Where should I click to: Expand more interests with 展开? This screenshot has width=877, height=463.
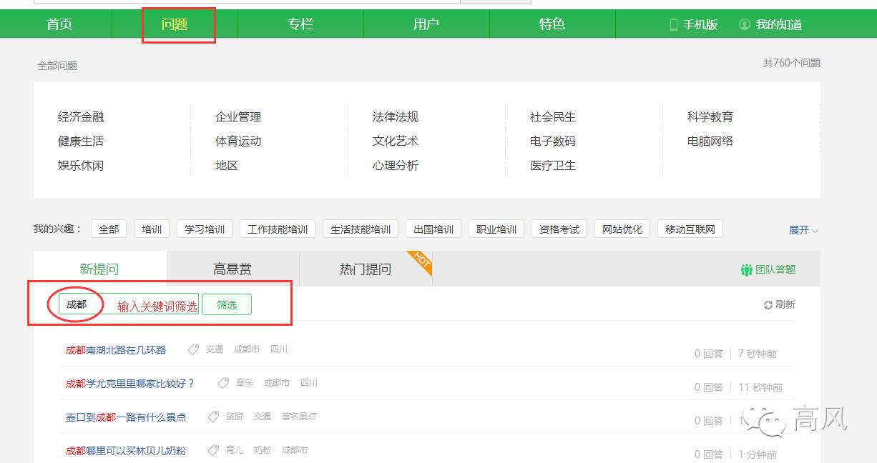[802, 229]
